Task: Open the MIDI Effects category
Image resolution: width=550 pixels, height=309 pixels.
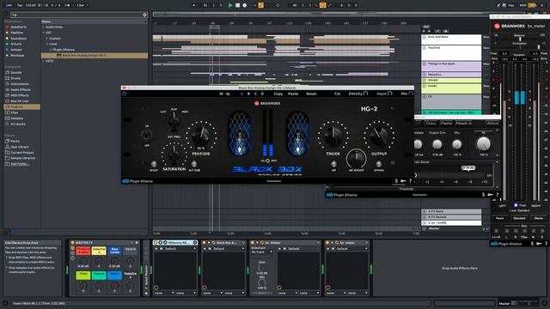Action: click(x=20, y=95)
